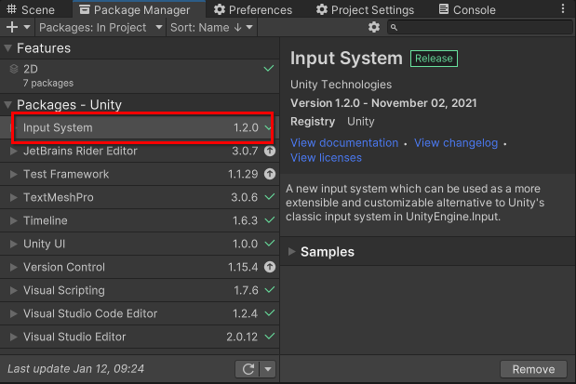Click Visual Studio Code Editor checkmark icon
This screenshot has width=576, height=384.
pyautogui.click(x=270, y=313)
